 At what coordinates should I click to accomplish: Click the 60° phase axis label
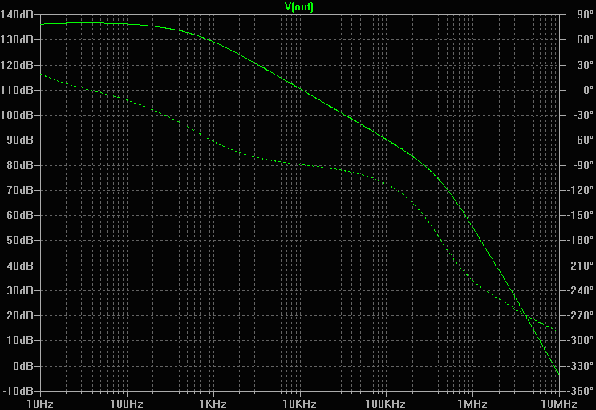coord(585,39)
